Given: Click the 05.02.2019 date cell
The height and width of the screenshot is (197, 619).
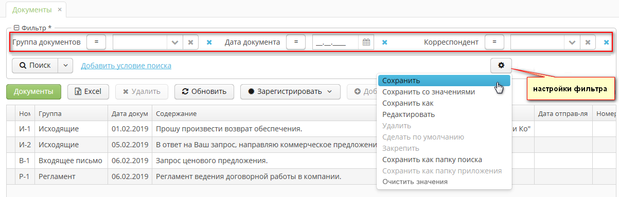Looking at the screenshot, I should pyautogui.click(x=130, y=145).
